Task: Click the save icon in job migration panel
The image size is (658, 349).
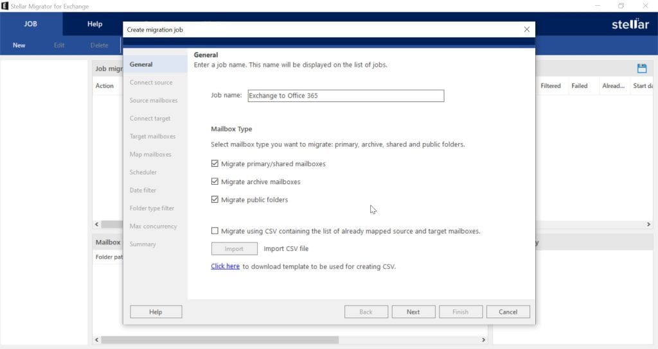Action: pyautogui.click(x=642, y=68)
